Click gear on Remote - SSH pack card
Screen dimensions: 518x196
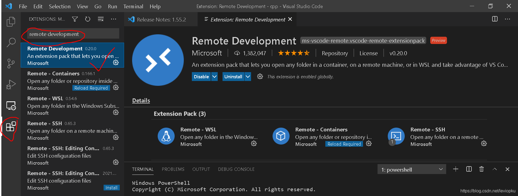tap(484, 144)
